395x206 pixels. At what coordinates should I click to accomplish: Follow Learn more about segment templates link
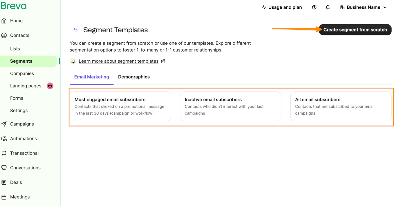118,61
